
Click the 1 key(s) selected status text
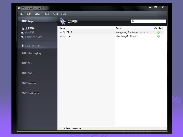[73, 128]
